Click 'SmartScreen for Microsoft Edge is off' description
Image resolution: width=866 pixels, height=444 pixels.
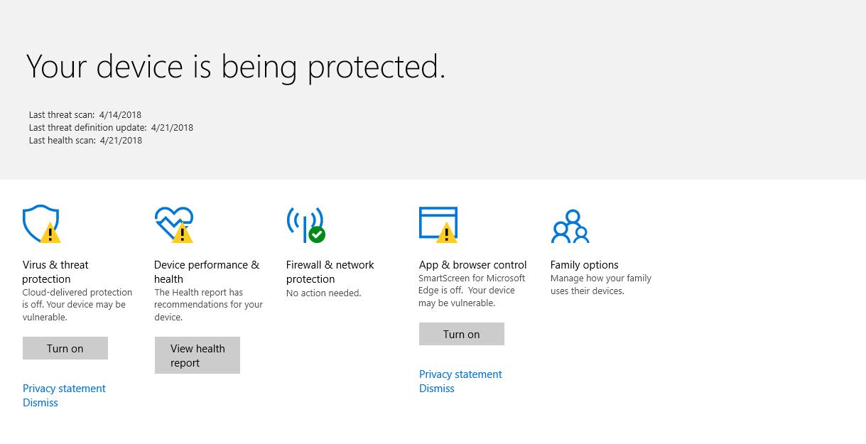(472, 291)
